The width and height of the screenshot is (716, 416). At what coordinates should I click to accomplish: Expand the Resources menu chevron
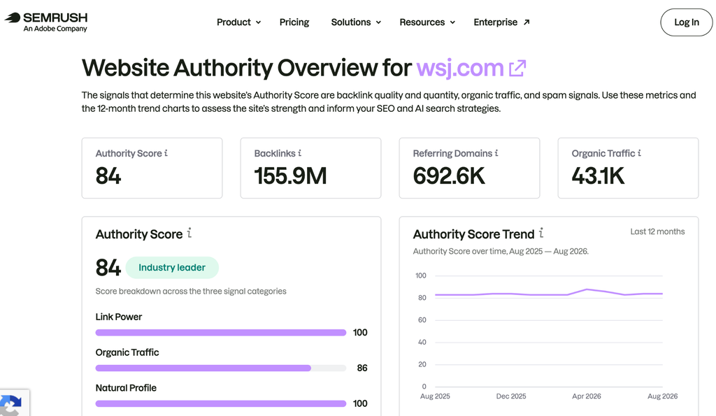coord(452,22)
